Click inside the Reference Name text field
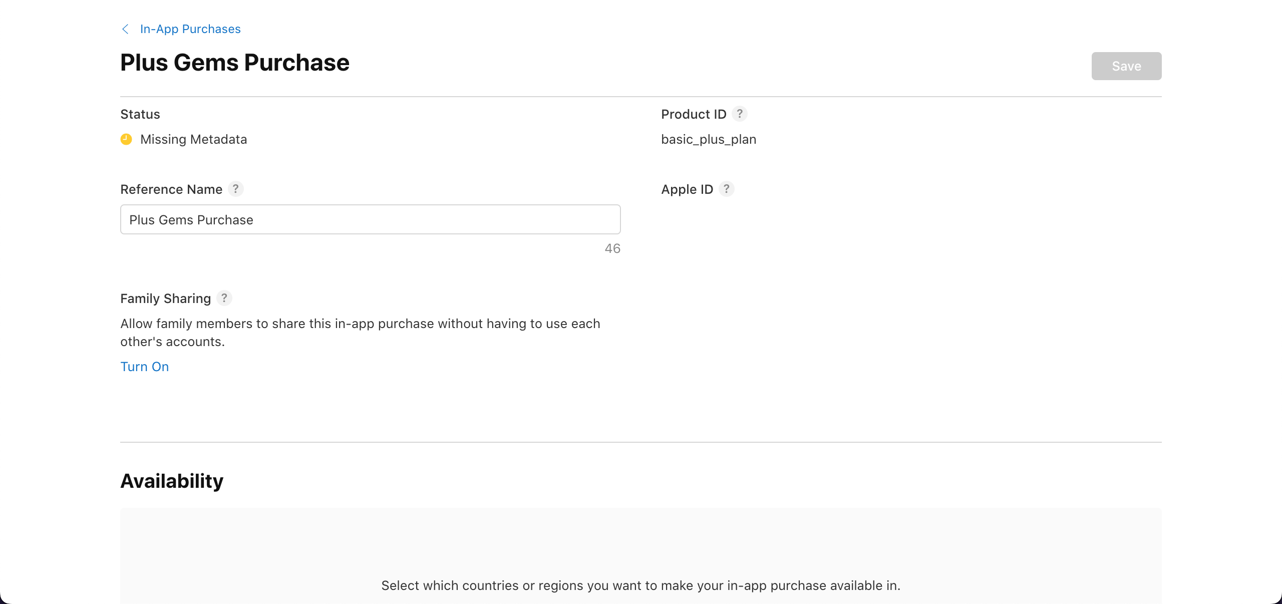This screenshot has width=1282, height=604. [x=370, y=219]
